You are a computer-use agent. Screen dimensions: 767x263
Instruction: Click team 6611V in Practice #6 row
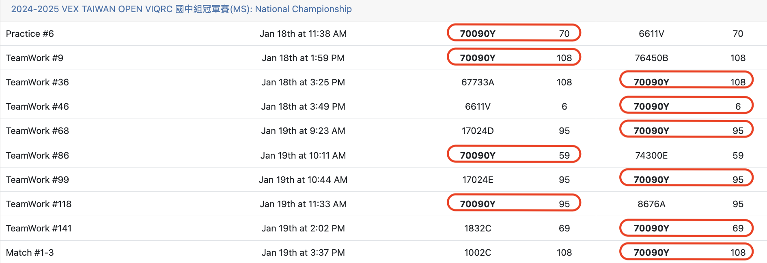tap(651, 34)
